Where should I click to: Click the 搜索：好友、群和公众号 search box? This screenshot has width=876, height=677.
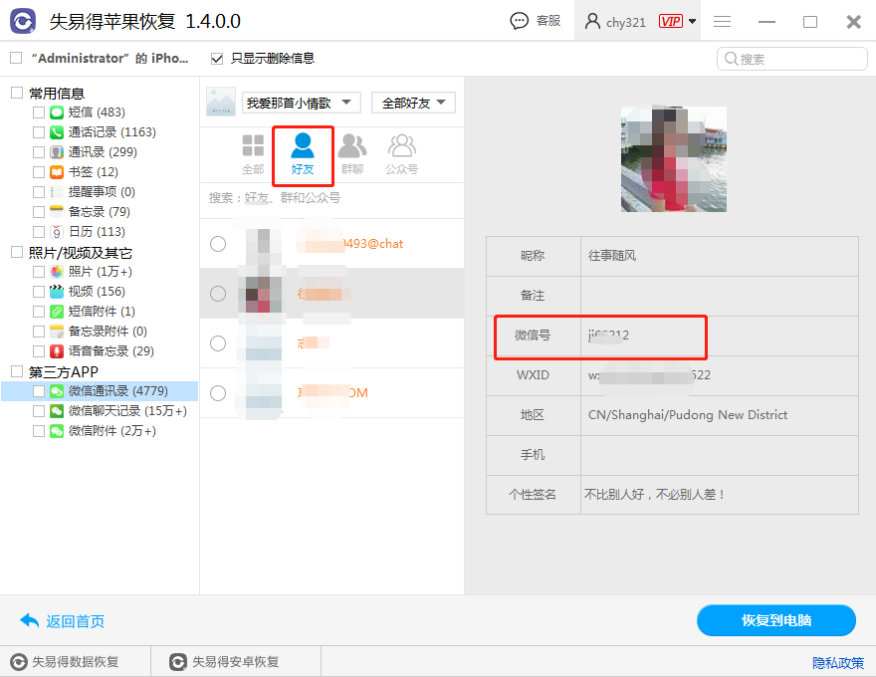331,198
